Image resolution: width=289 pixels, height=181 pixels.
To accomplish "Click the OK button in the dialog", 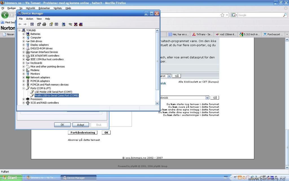I will tap(62, 125).
